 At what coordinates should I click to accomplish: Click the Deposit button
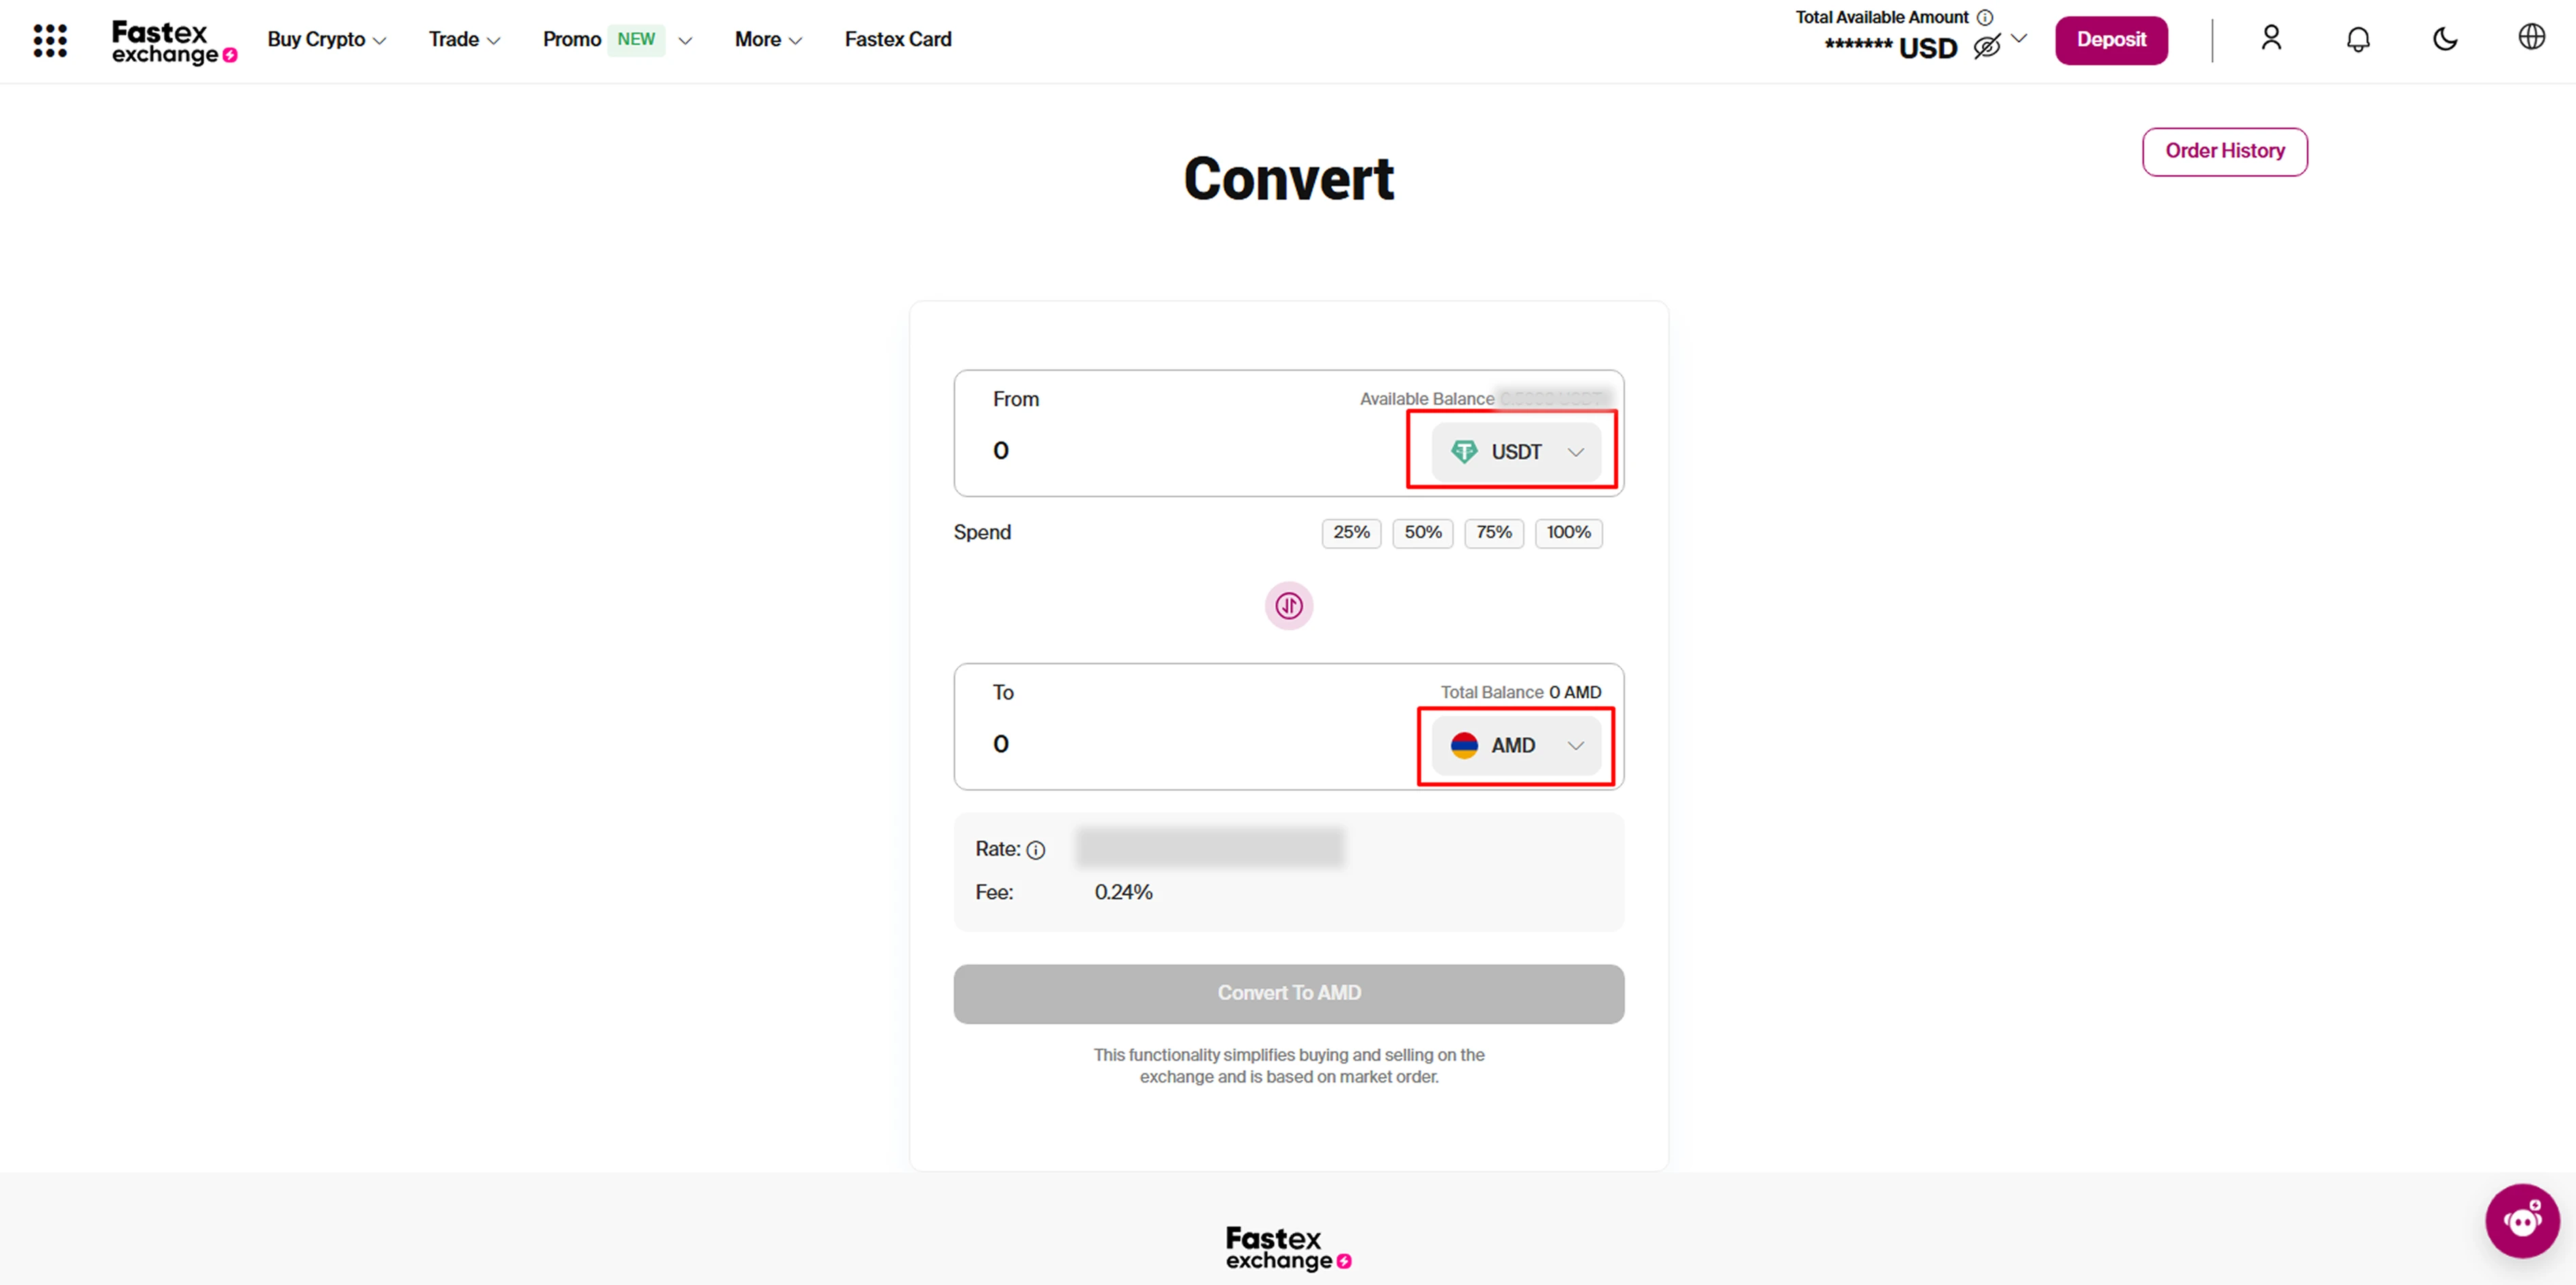[x=2111, y=40]
